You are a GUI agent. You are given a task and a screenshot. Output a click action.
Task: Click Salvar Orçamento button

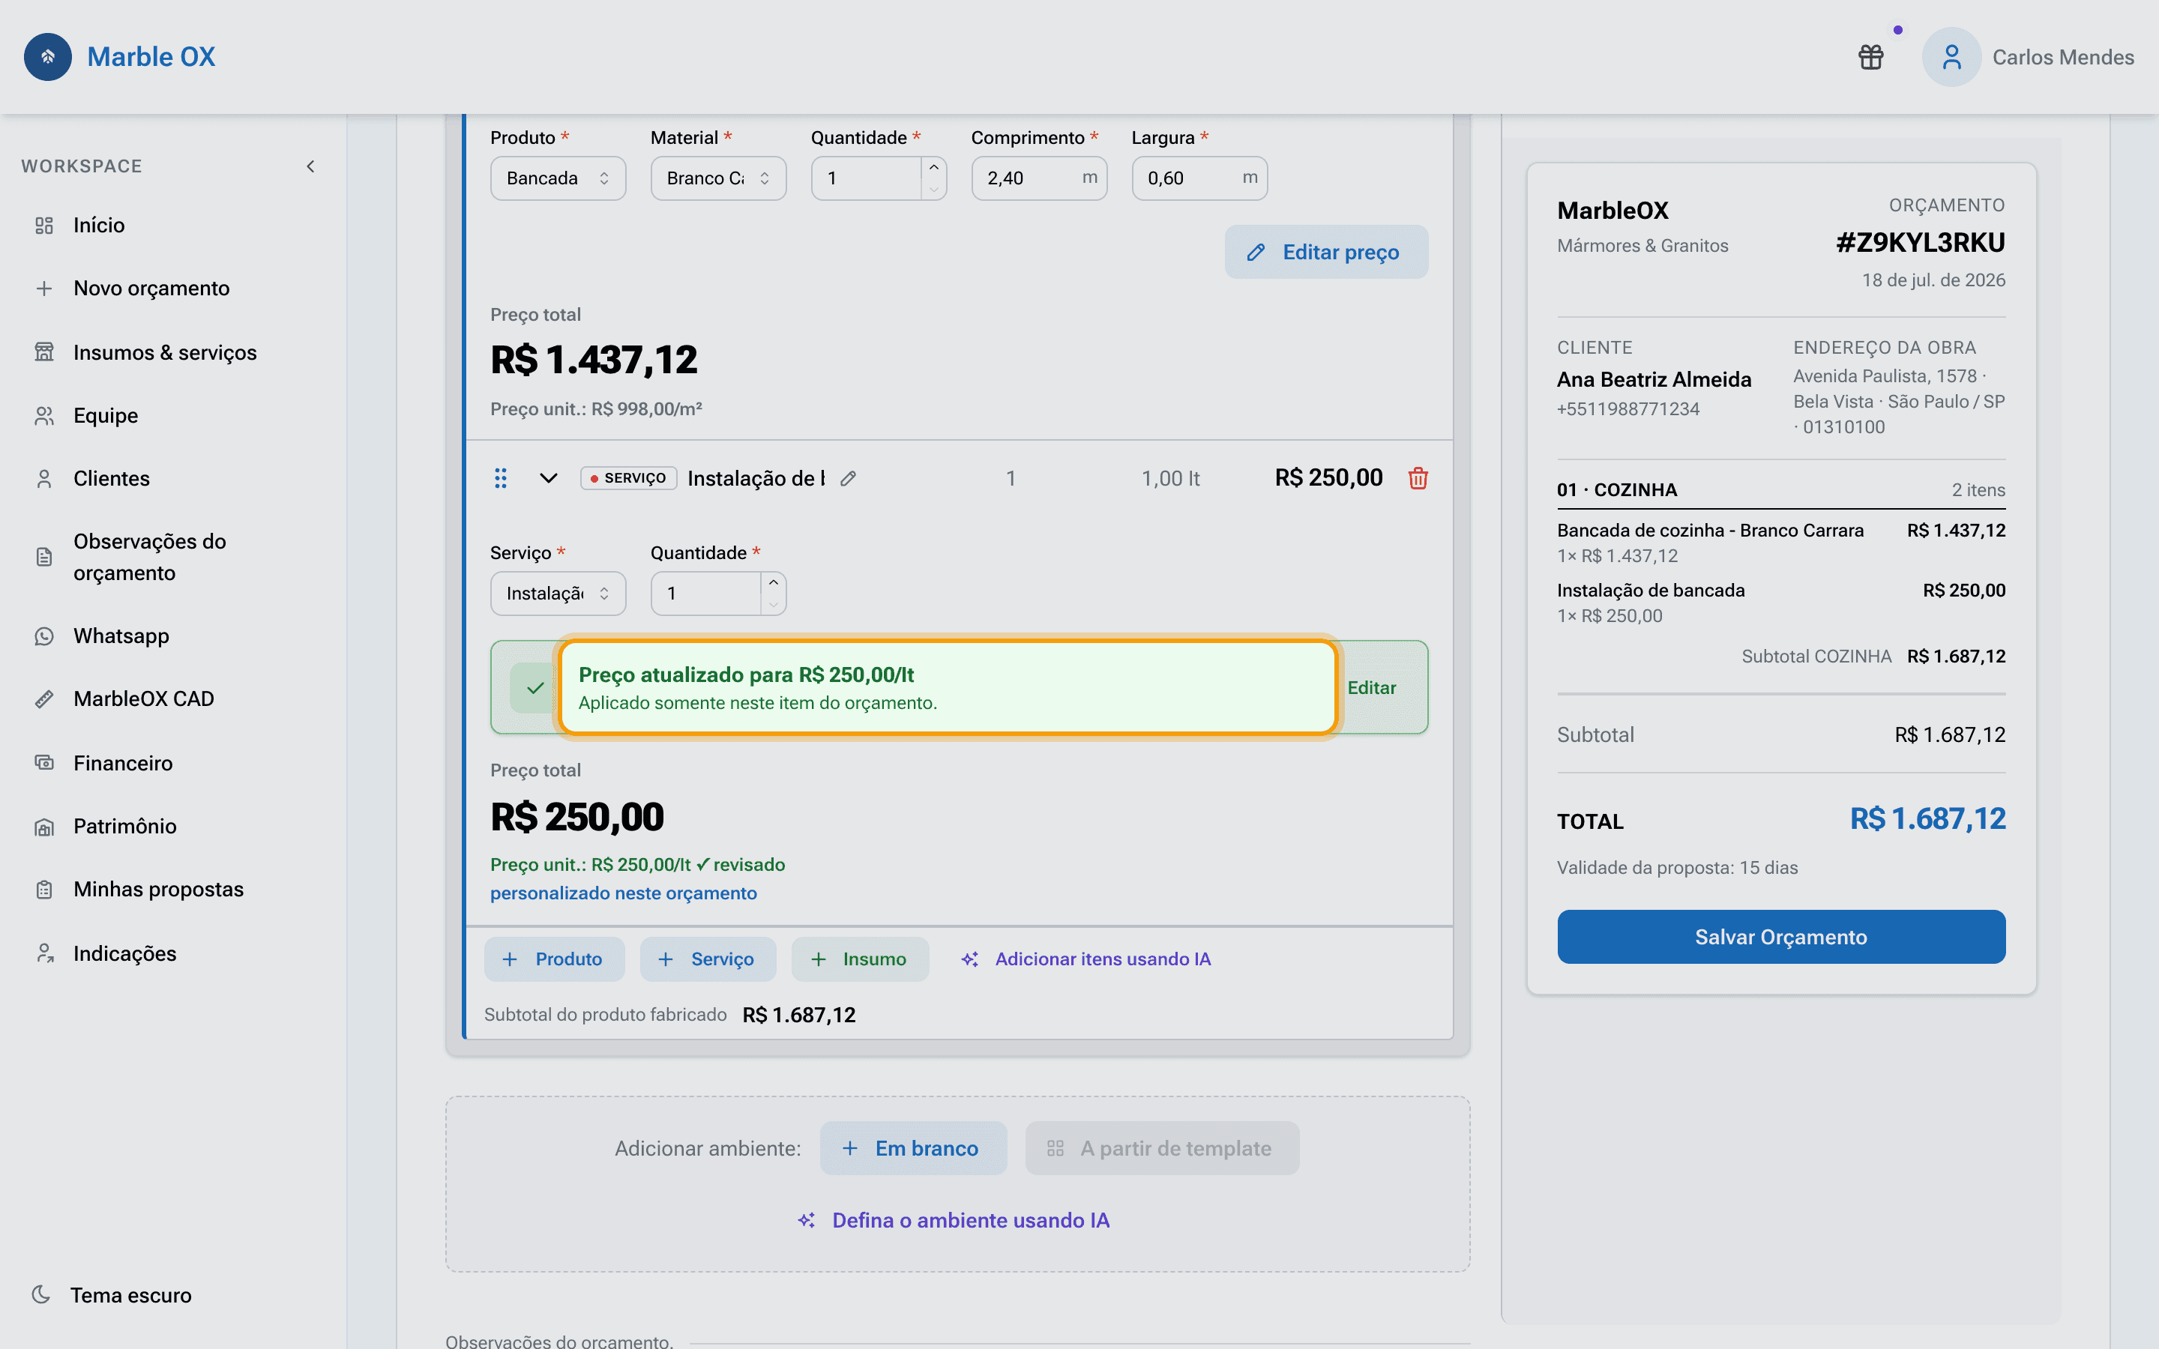point(1780,937)
